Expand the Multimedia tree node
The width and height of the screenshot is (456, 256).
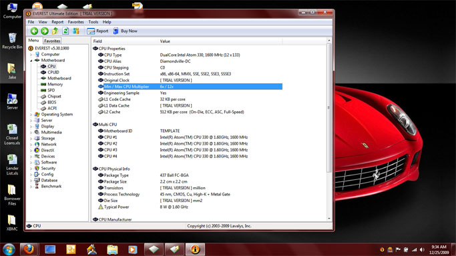[x=31, y=133]
